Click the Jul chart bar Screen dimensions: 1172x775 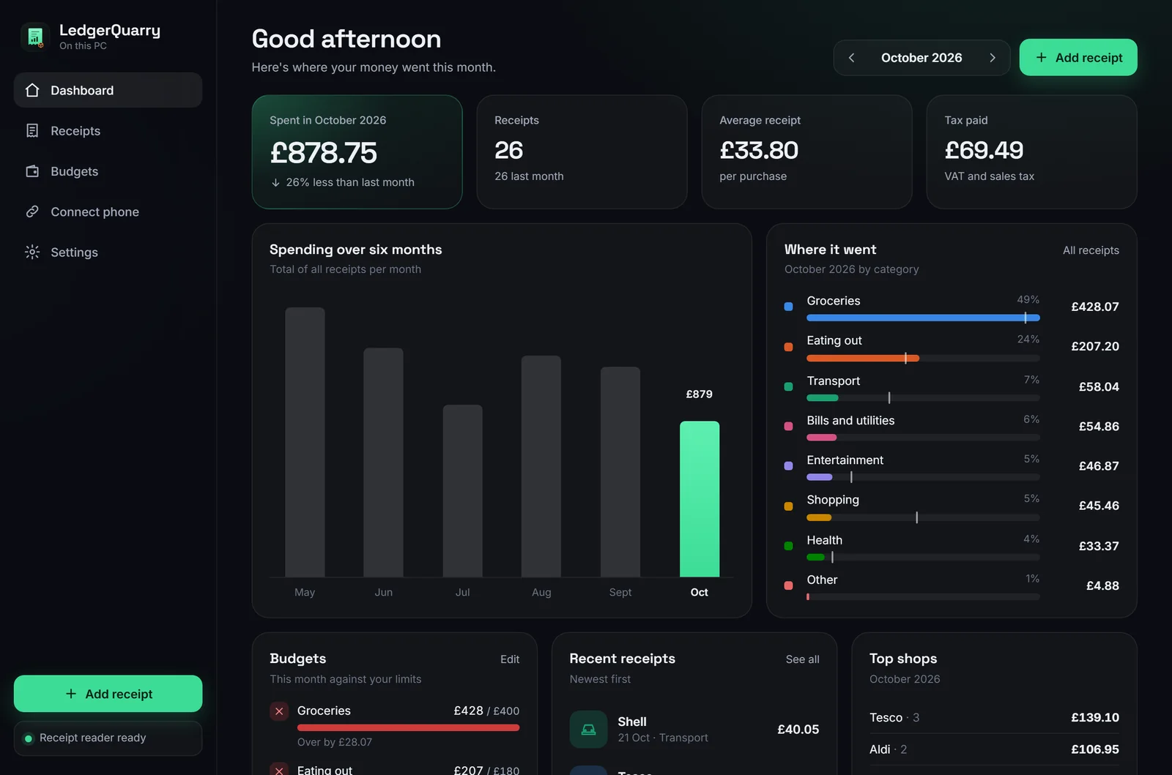click(462, 491)
